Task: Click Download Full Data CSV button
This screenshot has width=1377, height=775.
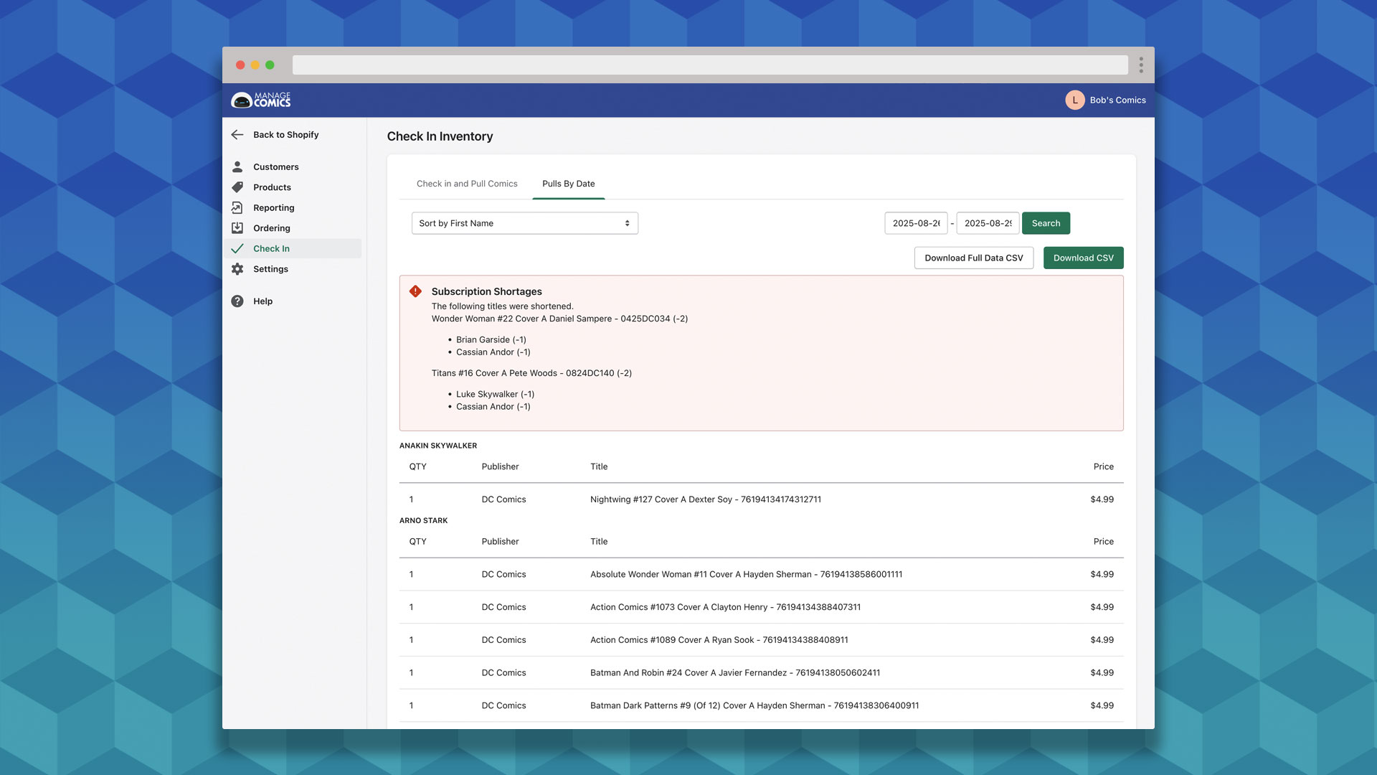Action: [974, 258]
